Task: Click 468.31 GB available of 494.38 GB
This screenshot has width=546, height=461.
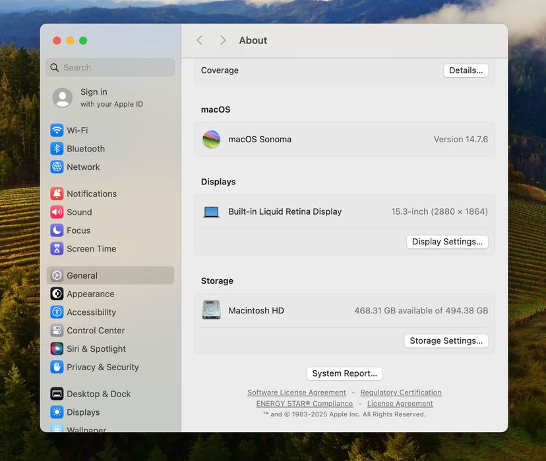Action: [421, 310]
